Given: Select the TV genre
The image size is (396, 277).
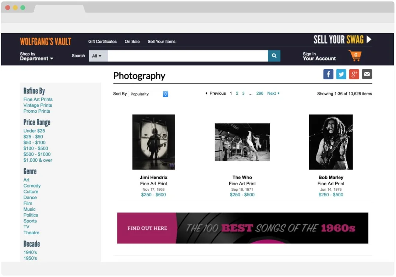Looking at the screenshot, I should coord(26,227).
